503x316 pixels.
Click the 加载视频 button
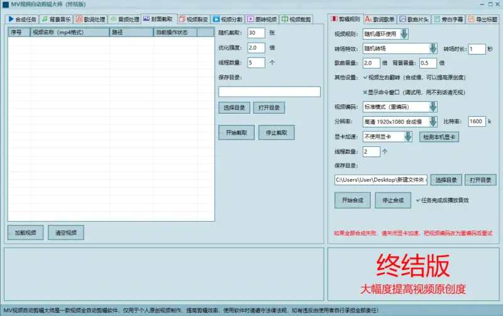pyautogui.click(x=26, y=232)
